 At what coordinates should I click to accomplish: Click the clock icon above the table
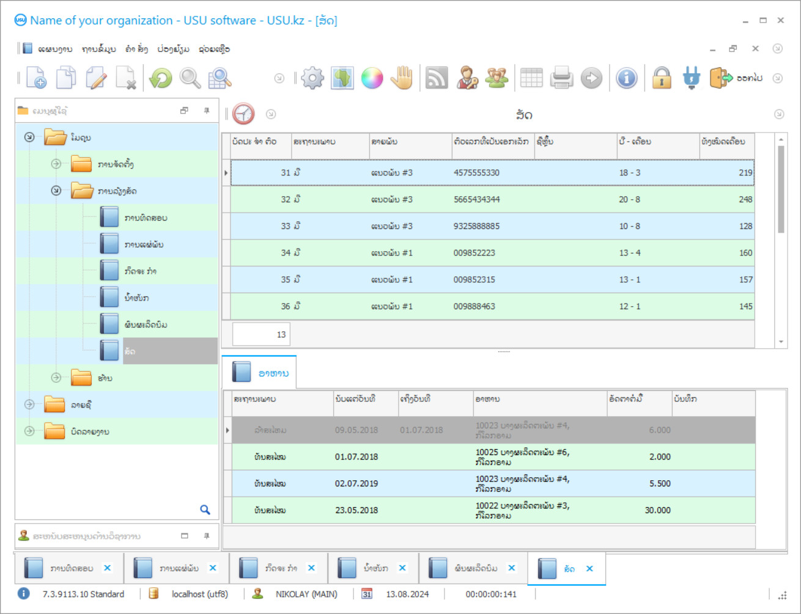(x=243, y=114)
